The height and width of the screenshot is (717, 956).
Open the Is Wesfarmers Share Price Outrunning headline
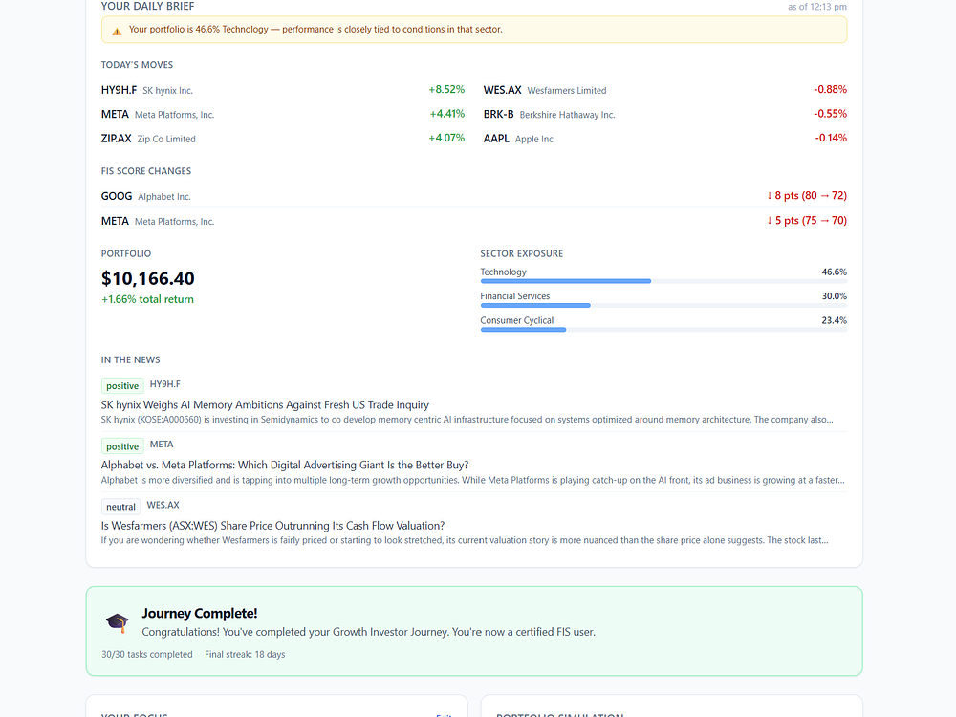(272, 526)
